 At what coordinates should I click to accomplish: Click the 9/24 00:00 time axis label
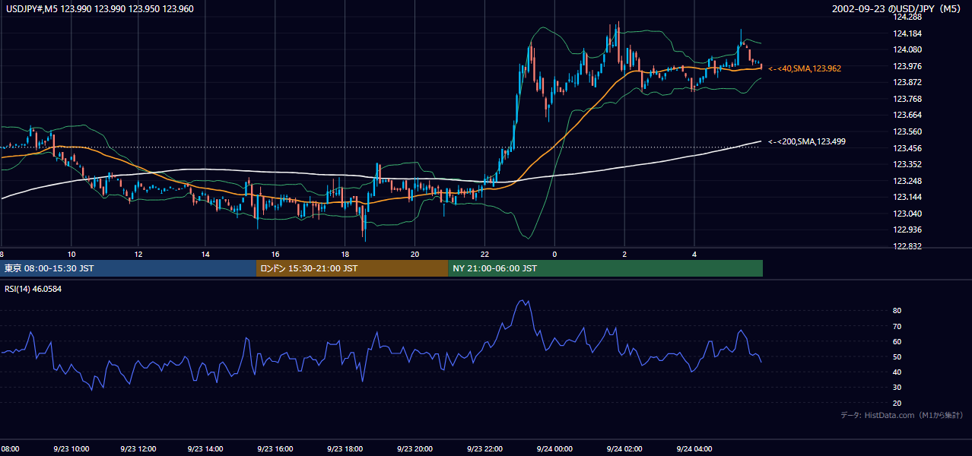[554, 449]
